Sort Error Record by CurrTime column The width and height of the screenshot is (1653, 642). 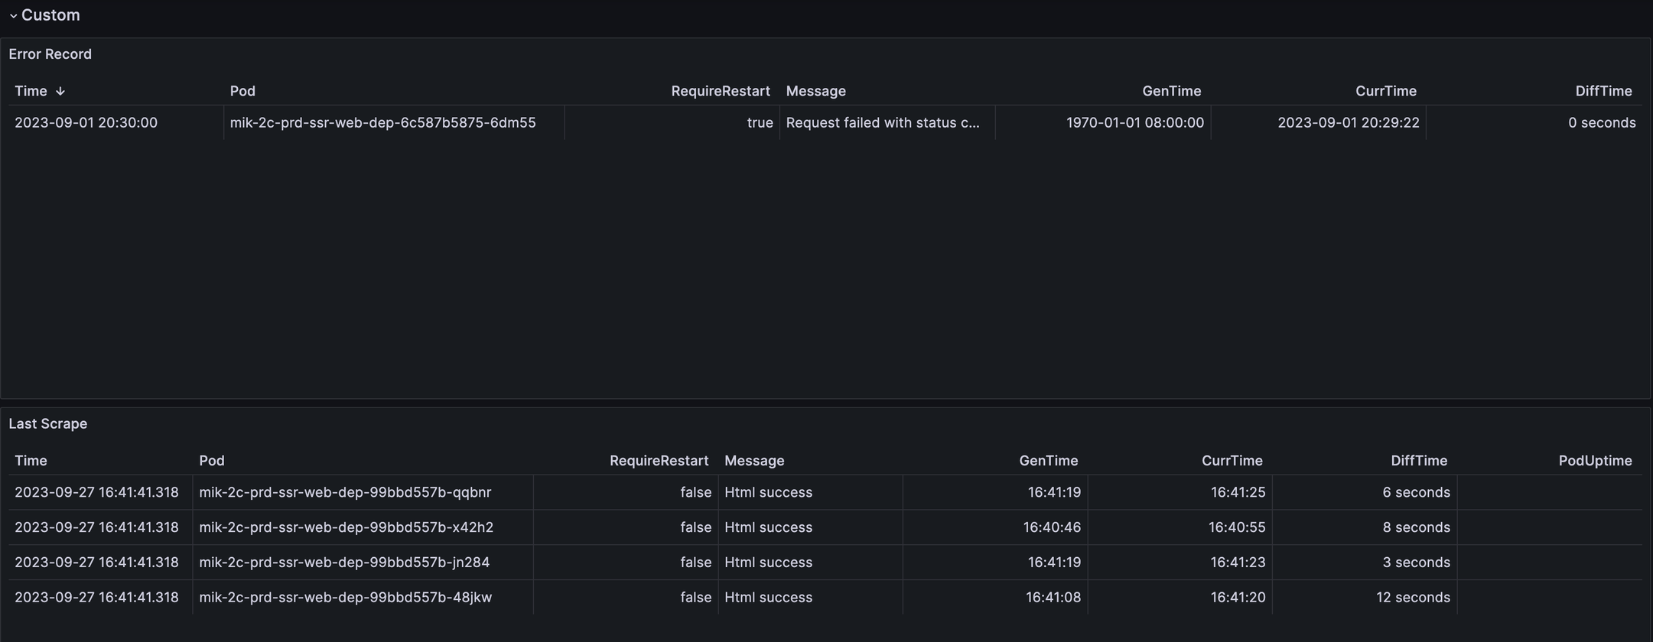point(1385,92)
